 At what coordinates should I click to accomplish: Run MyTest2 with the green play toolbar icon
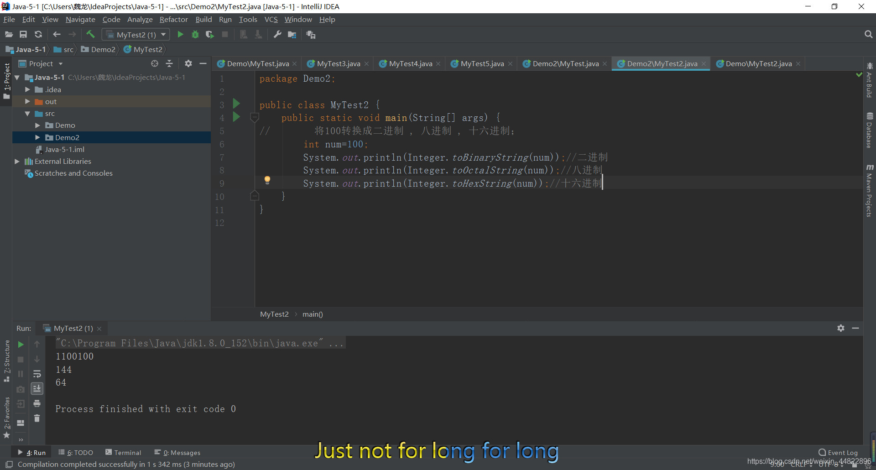tap(180, 35)
